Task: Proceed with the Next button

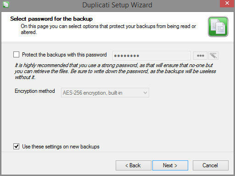Action: click(170, 165)
